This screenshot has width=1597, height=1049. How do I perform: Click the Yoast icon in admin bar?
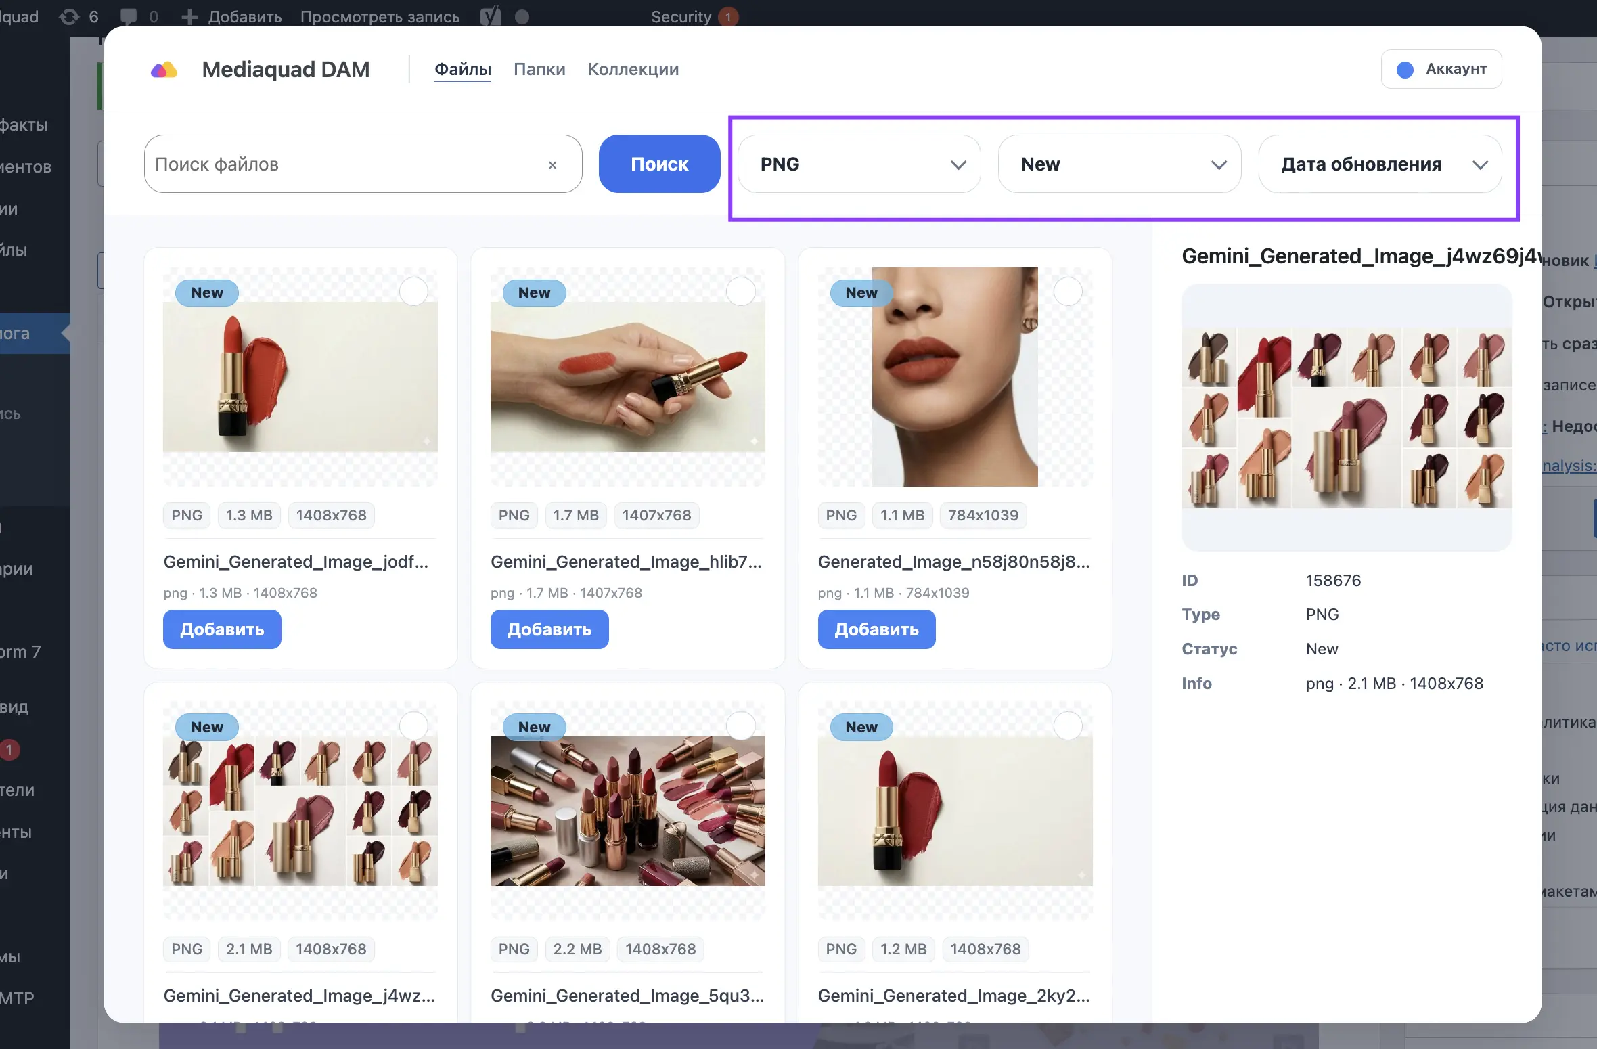pyautogui.click(x=490, y=16)
